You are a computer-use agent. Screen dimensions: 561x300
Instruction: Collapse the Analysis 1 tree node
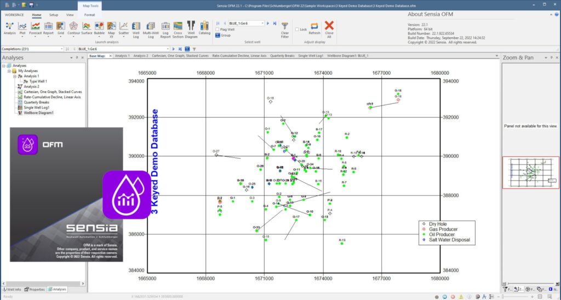point(15,76)
